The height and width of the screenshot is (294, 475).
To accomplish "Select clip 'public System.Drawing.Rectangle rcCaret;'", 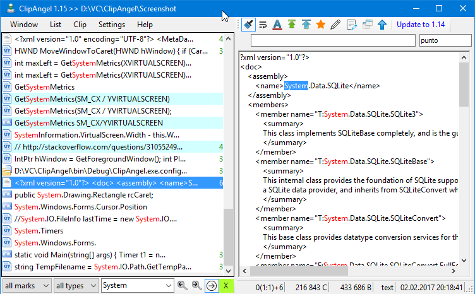I will pos(112,195).
